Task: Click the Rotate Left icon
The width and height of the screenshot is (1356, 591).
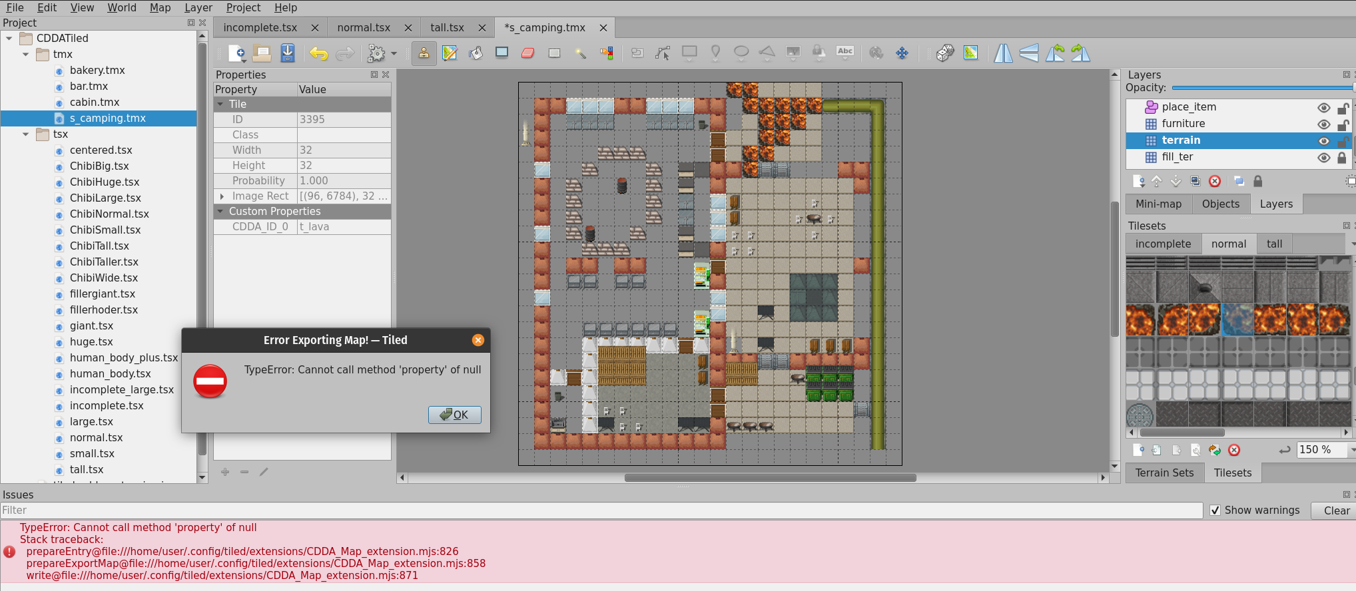Action: pyautogui.click(x=1055, y=53)
